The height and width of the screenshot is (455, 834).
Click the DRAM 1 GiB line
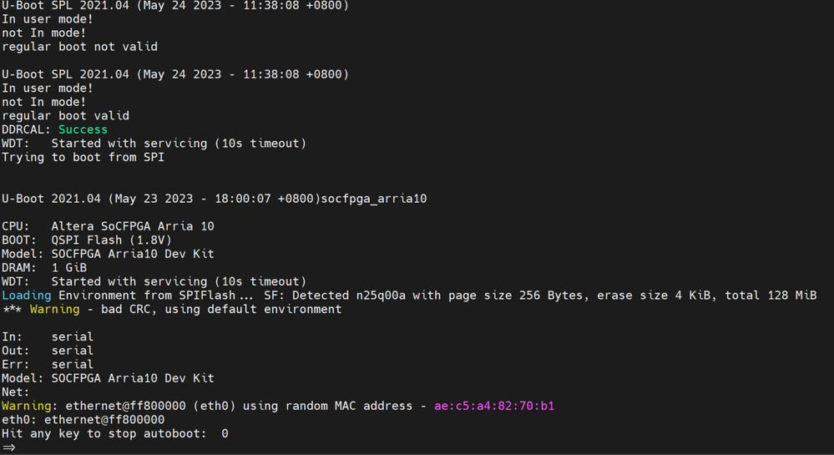[44, 268]
